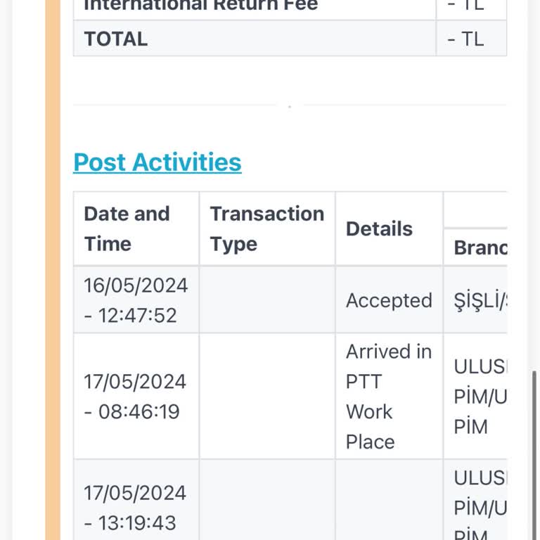Click the Accepted details cell
Screen dimensions: 540x540
click(x=389, y=300)
